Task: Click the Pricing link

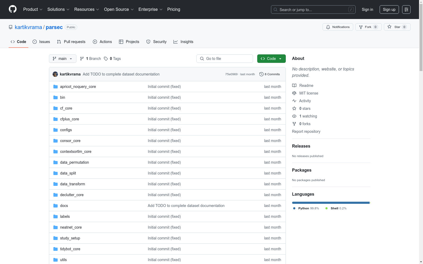Action: point(174,10)
